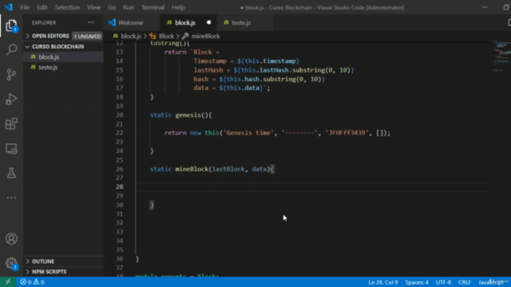This screenshot has width=511, height=287.
Task: Open the Manage gear icon
Action: click(x=11, y=263)
